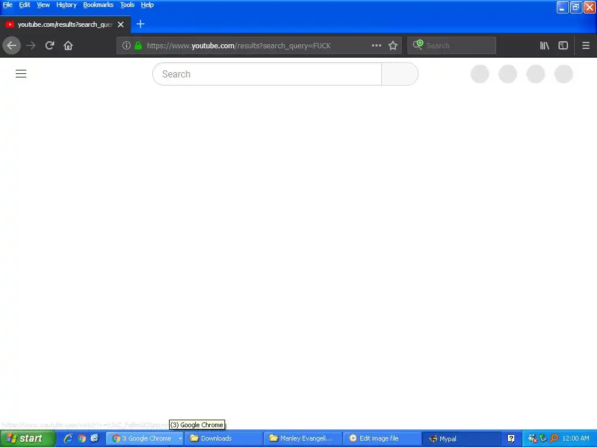Open the browser hamburger menu
Screen dimensions: 597x447
pyautogui.click(x=586, y=45)
